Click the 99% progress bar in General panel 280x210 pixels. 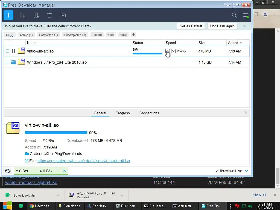56,133
